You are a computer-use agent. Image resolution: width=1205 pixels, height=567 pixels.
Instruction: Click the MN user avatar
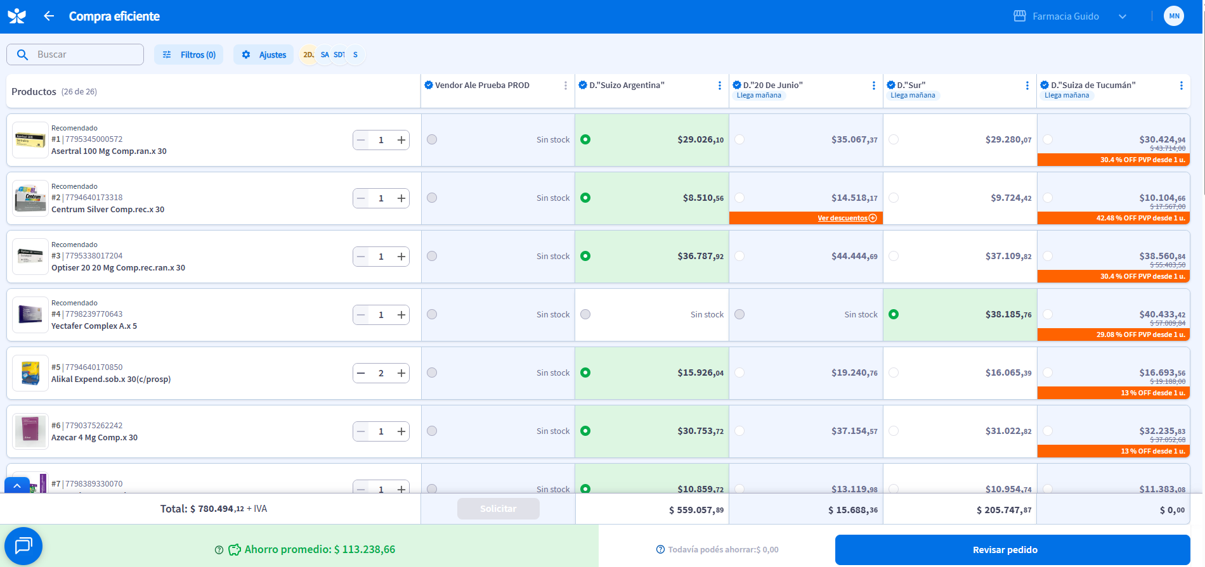[x=1173, y=16]
